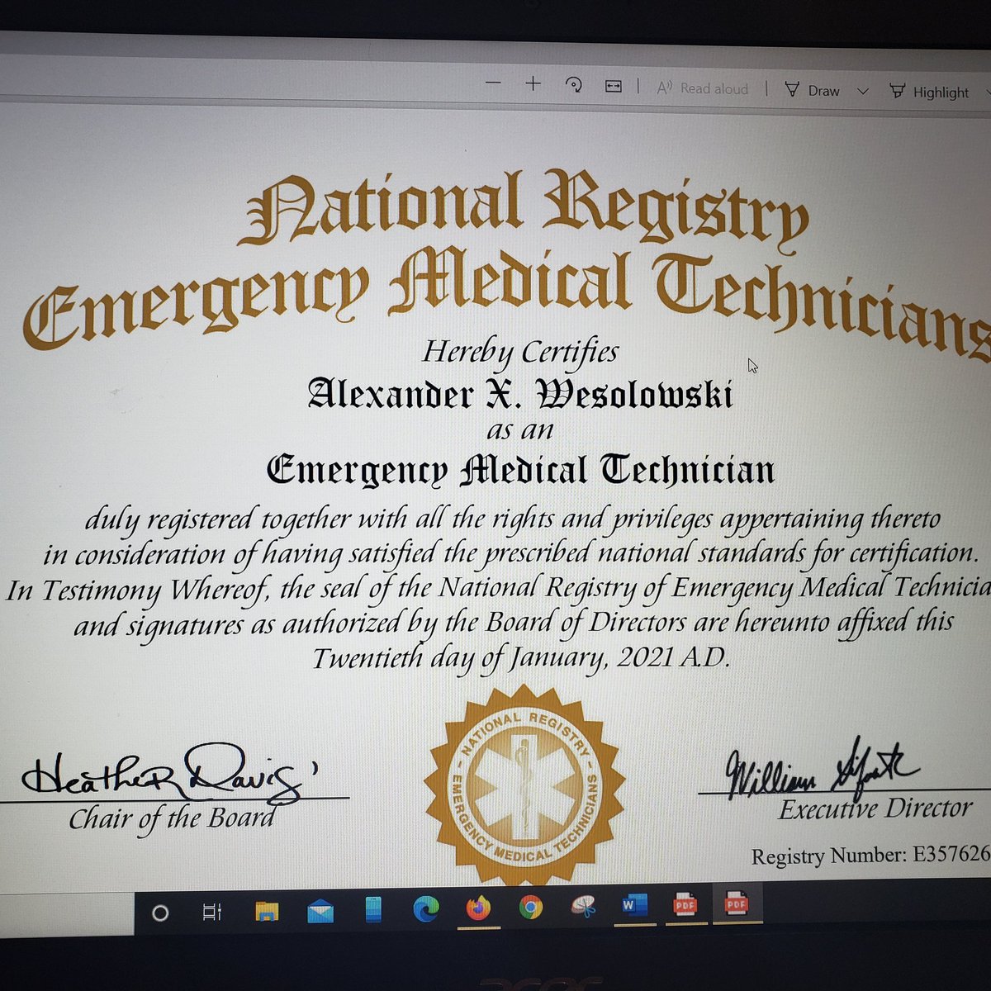Switch to Firefox on the taskbar
The height and width of the screenshot is (991, 991).
coord(478,909)
